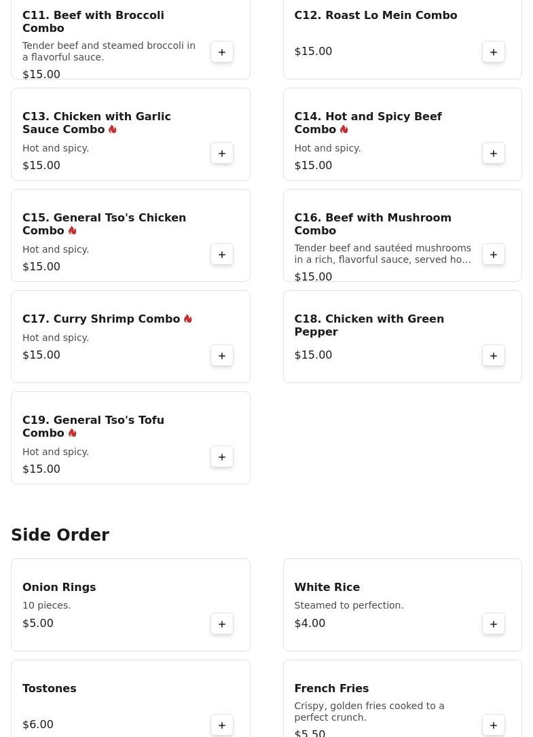This screenshot has width=533, height=737.
Task: Add C18 Chicken with Green Pepper
Action: (x=494, y=356)
